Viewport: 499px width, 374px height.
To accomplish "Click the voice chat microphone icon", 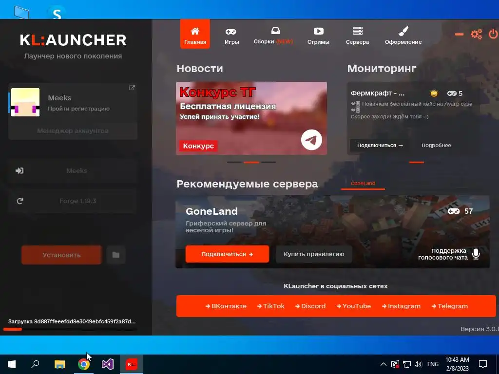I will tap(476, 254).
